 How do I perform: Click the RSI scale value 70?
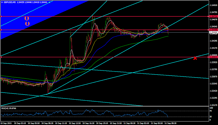211,111
